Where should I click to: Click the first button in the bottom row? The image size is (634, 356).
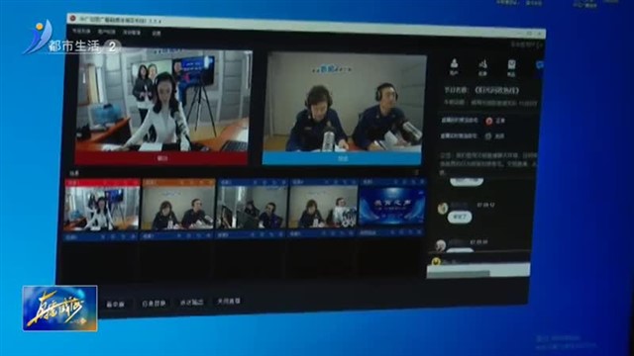115,305
